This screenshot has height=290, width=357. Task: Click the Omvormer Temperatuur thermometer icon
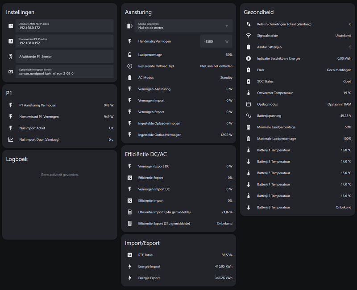[x=249, y=93]
